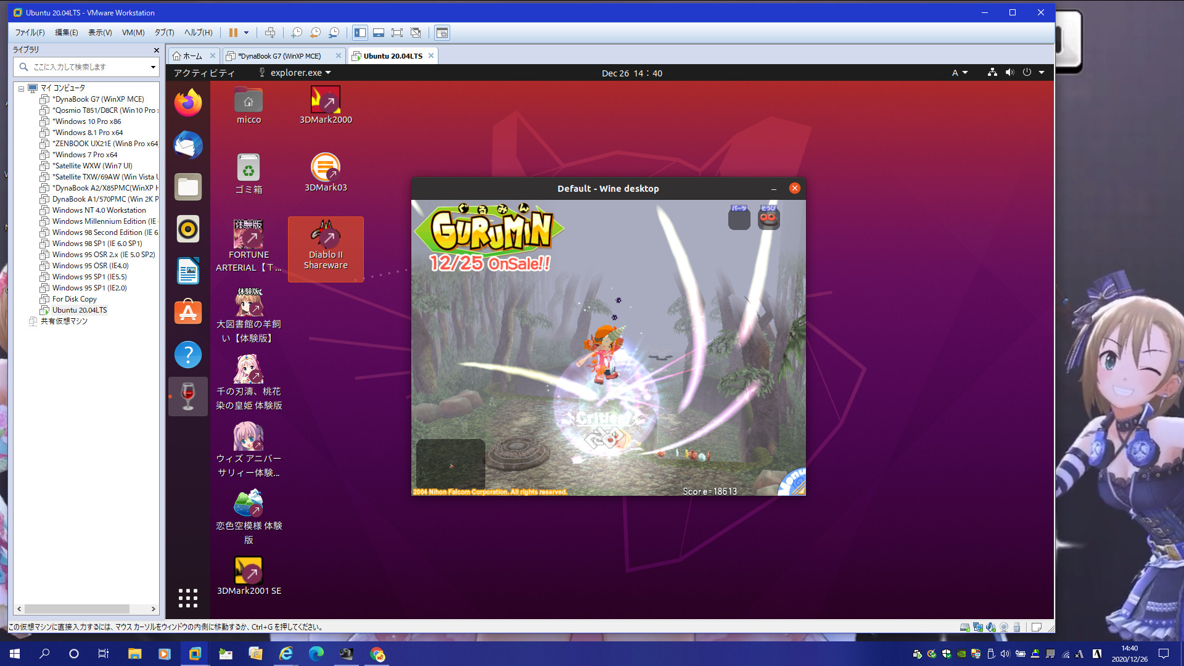The height and width of the screenshot is (666, 1184).
Task: Open the VM(M) menu
Action: pos(133,33)
